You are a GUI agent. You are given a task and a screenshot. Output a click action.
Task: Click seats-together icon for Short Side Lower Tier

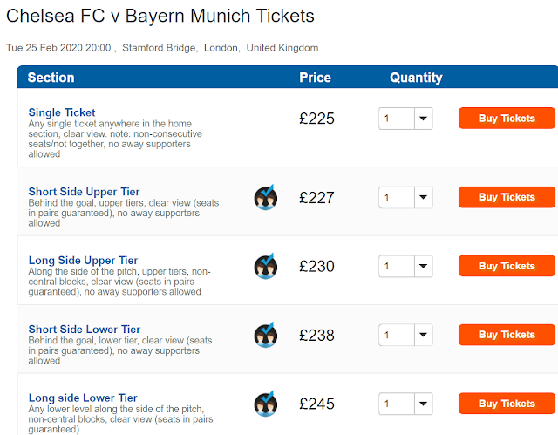266,335
